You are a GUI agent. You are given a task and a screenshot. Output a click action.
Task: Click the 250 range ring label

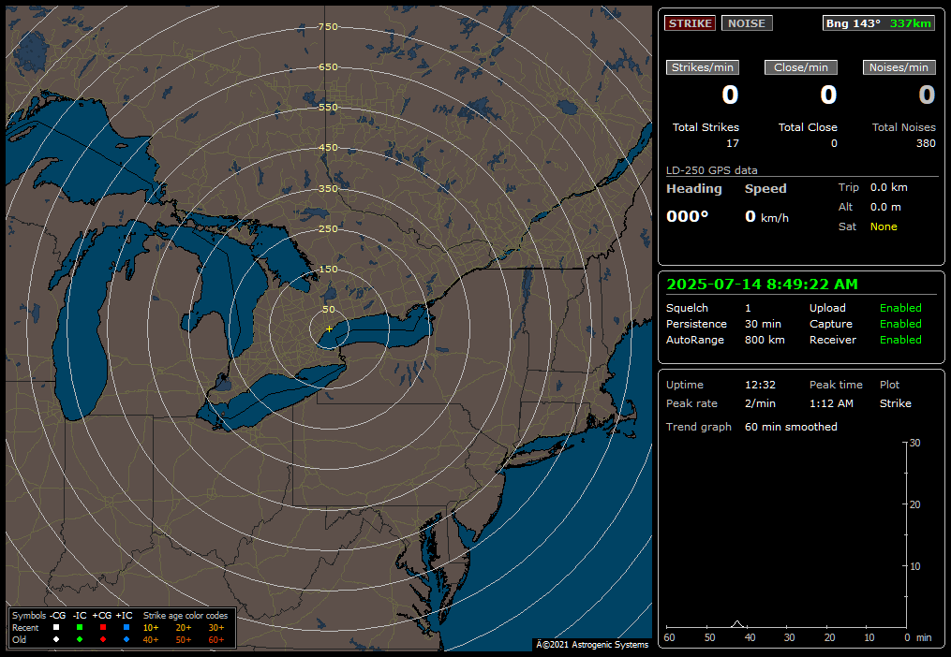pyautogui.click(x=328, y=228)
